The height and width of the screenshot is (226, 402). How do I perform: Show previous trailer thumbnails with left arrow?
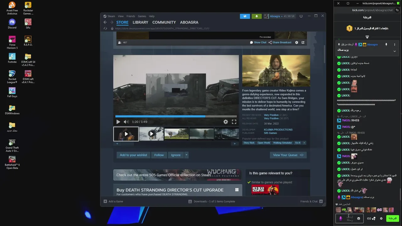tap(117, 144)
